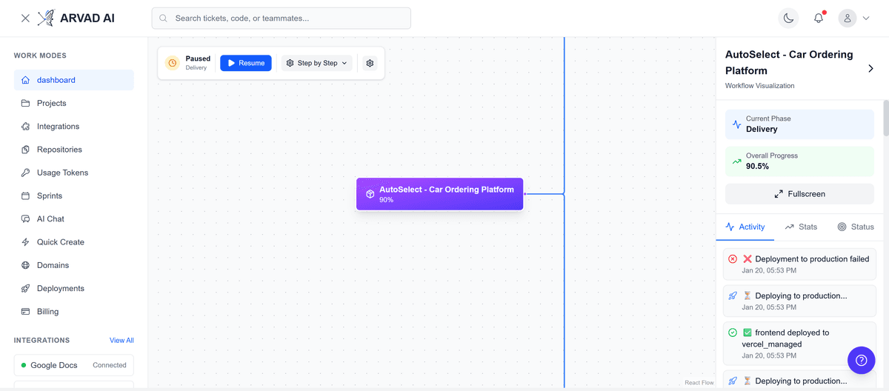Image resolution: width=889 pixels, height=391 pixels.
Task: Click the Repositories cube icon
Action: tap(25, 150)
